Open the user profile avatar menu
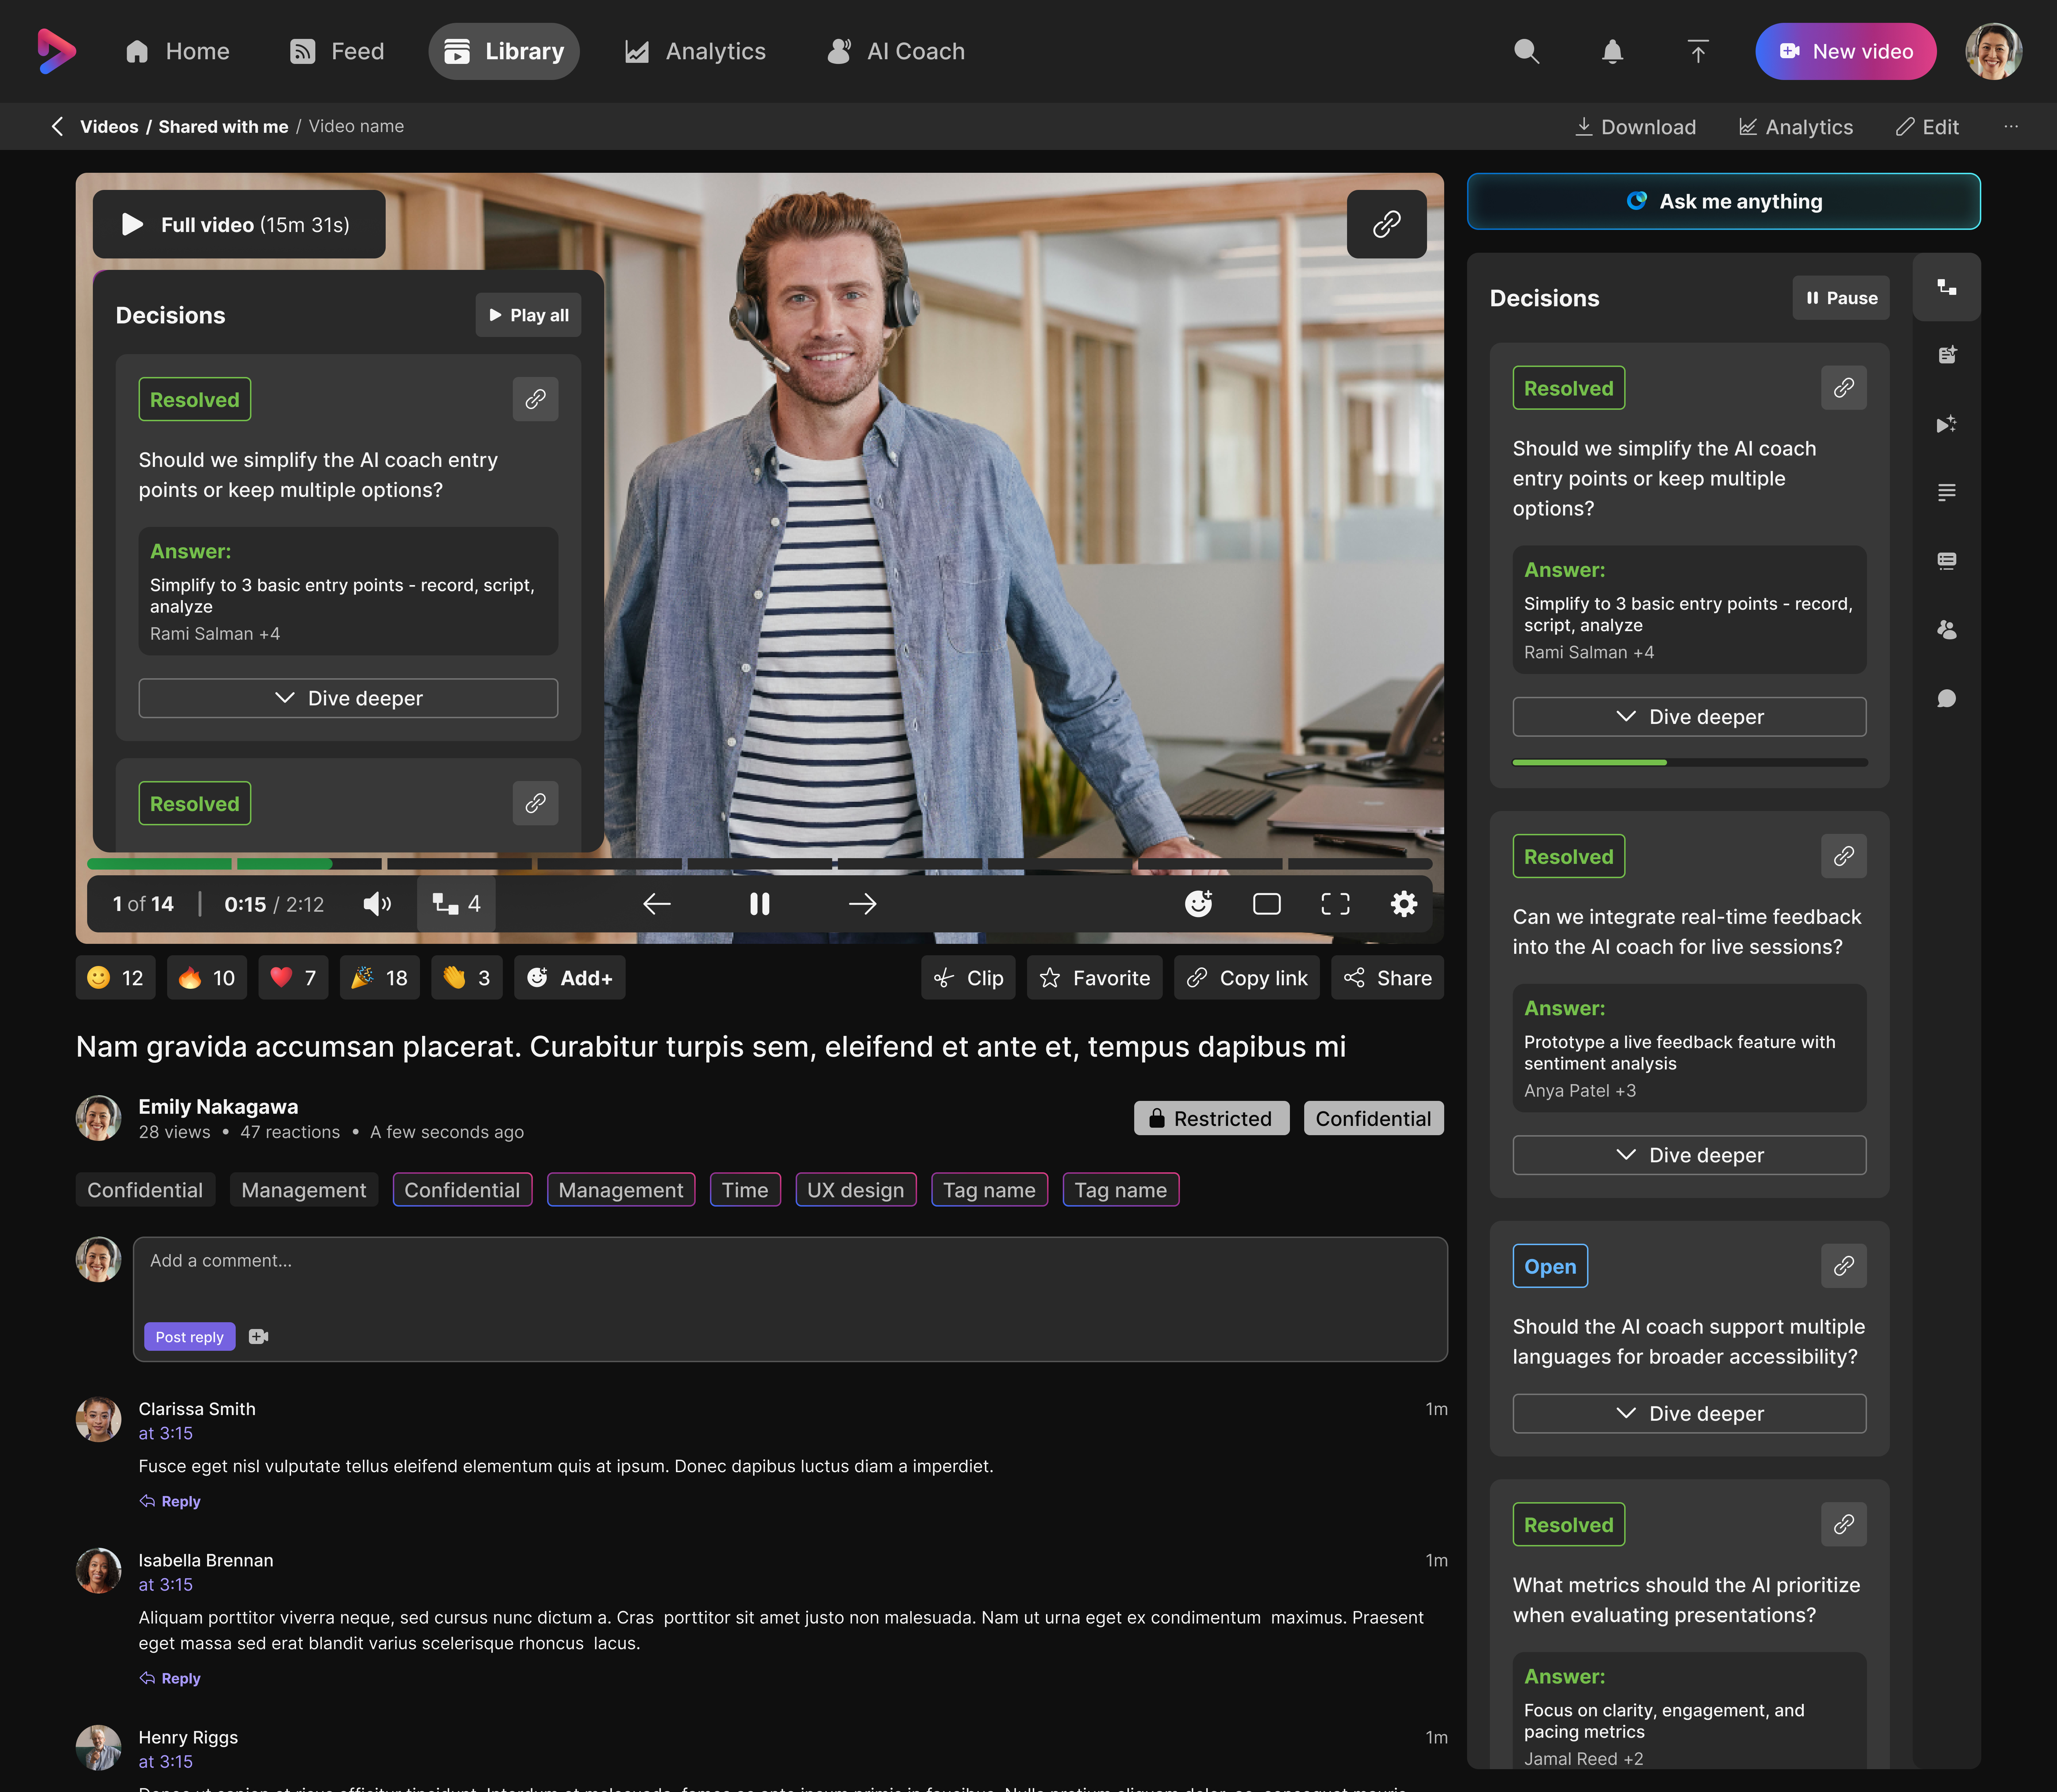2057x1792 pixels. tap(1994, 51)
